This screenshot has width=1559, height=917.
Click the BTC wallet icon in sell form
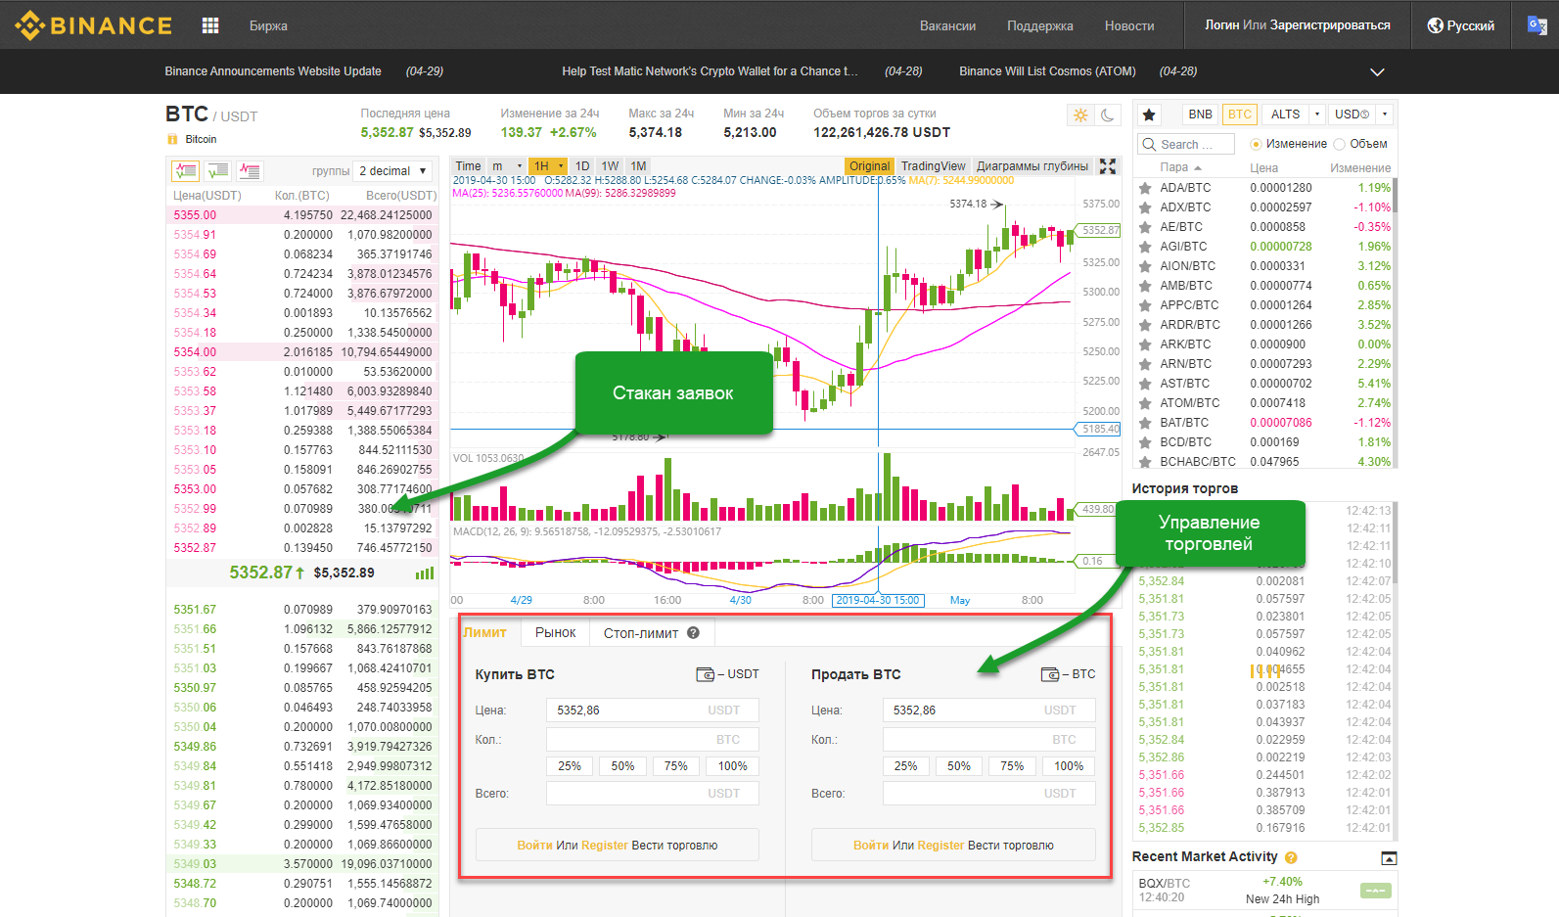coord(1050,674)
